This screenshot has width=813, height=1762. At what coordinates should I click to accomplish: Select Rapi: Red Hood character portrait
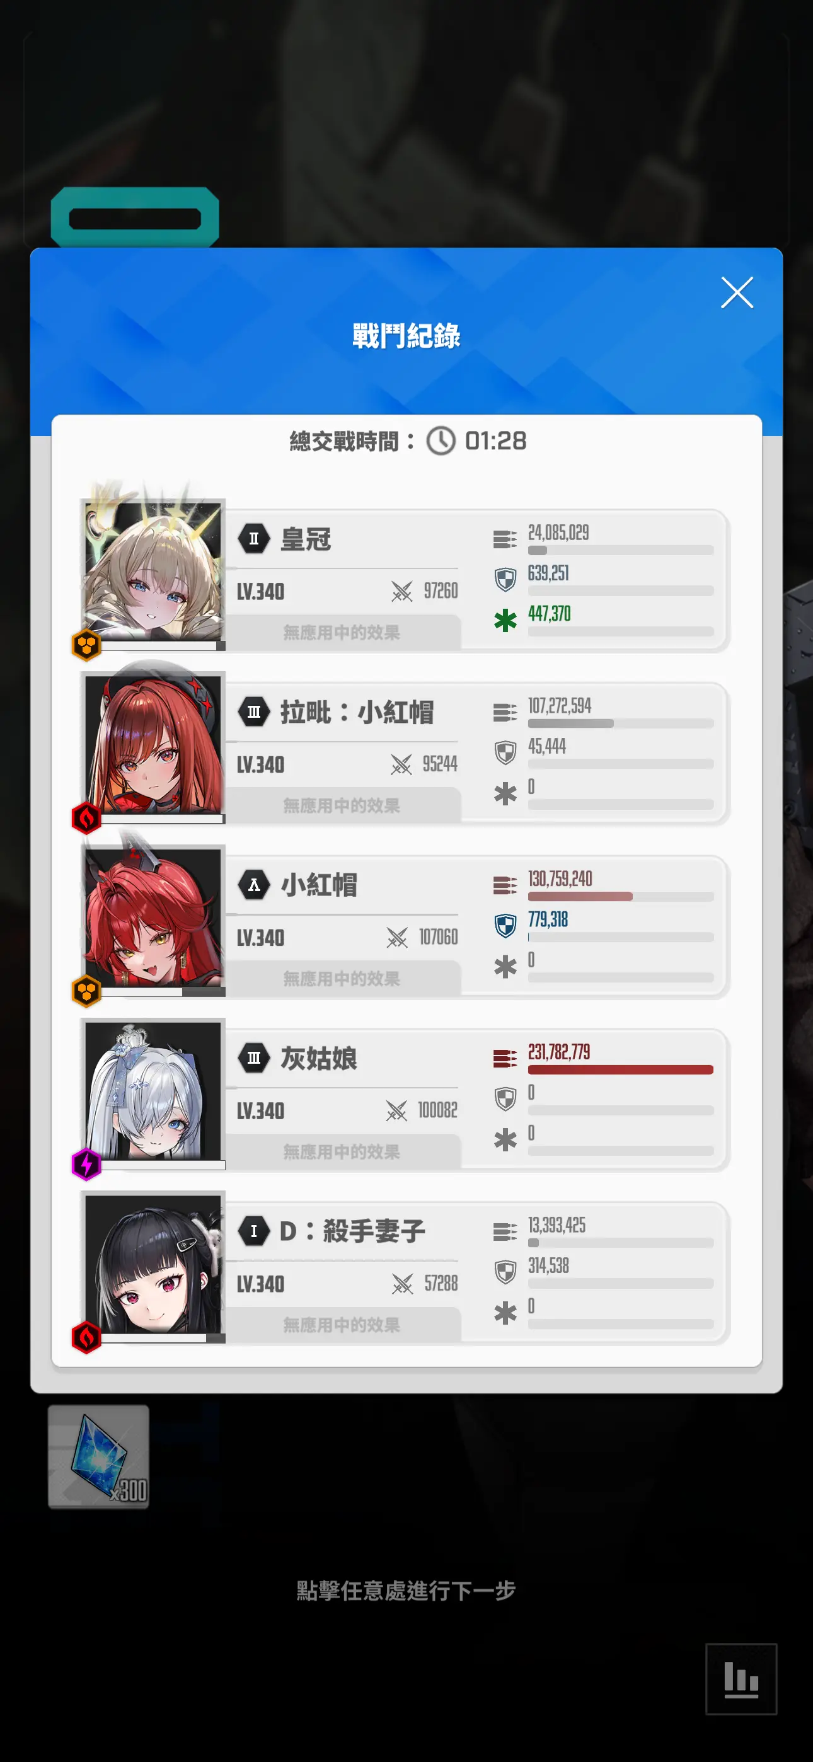tap(153, 744)
